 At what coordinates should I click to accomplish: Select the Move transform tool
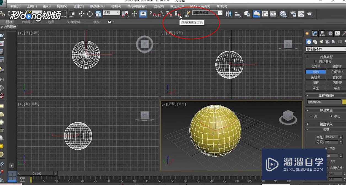pyautogui.click(x=82, y=14)
